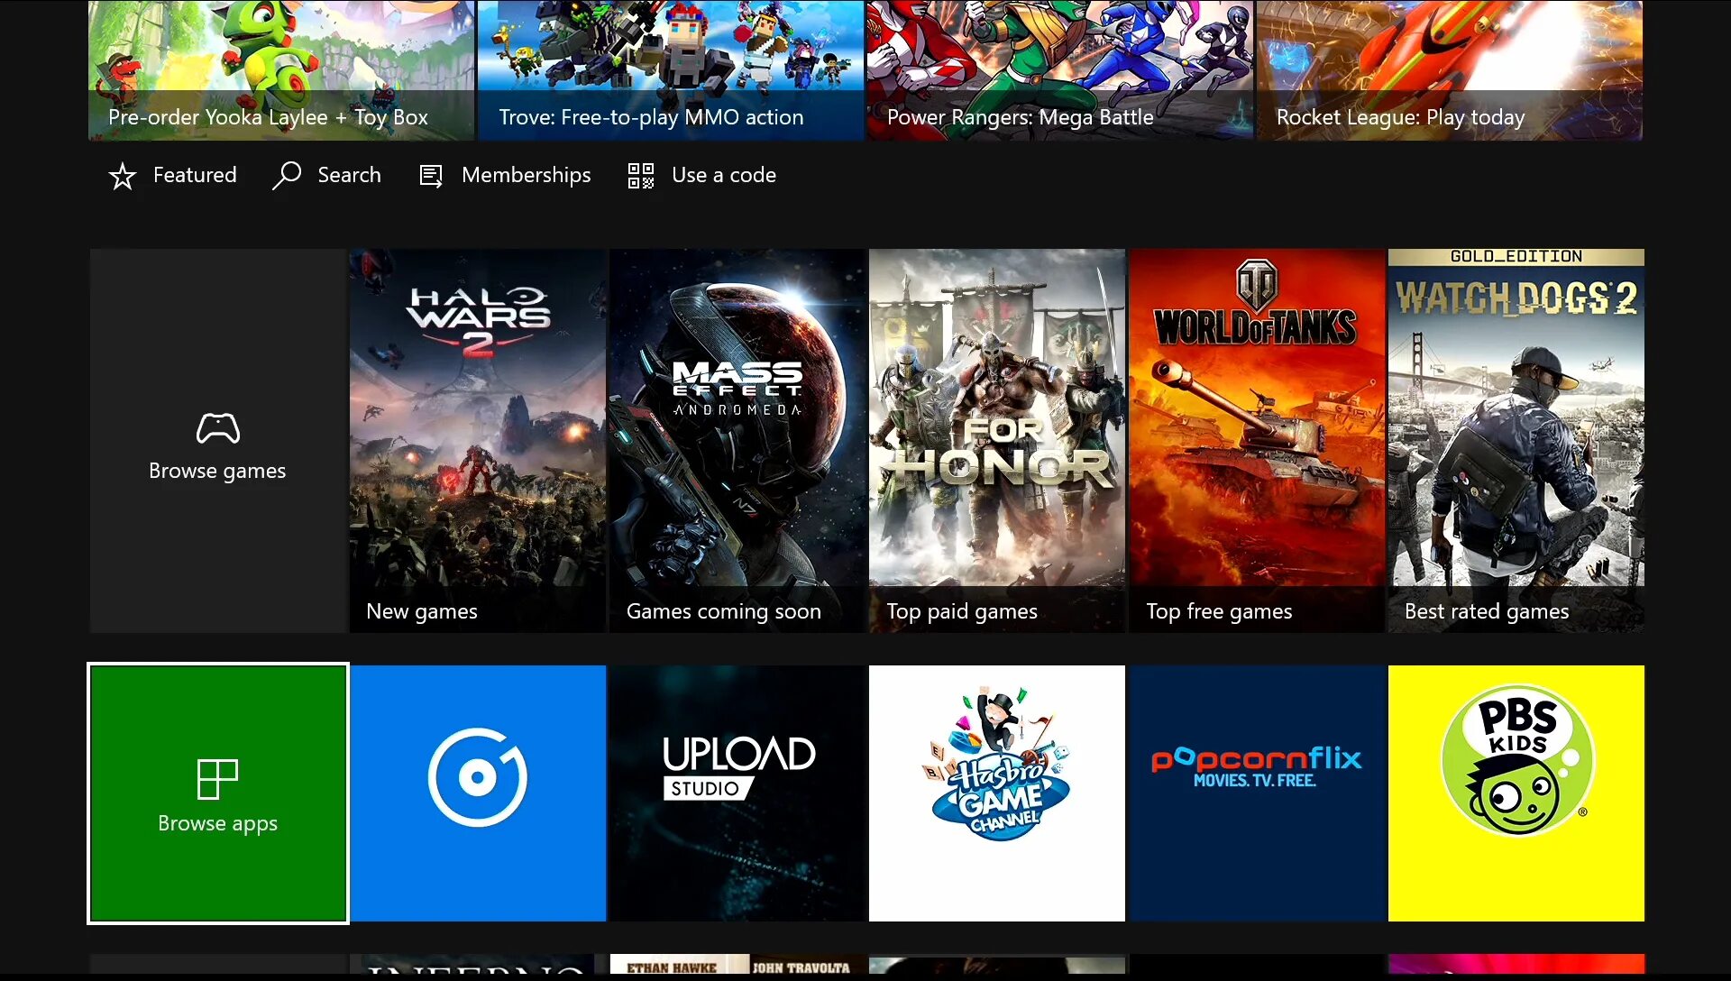Click the Search magnifier icon
Screen dimensions: 1731x981
click(x=286, y=175)
